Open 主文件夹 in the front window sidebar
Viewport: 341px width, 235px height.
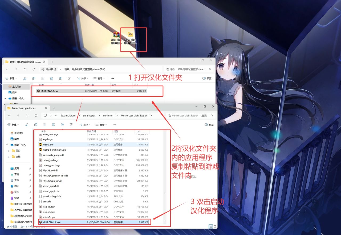(19, 133)
